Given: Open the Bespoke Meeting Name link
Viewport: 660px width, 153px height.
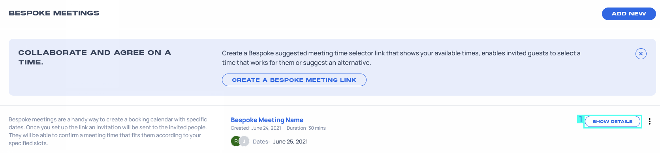Looking at the screenshot, I should [x=267, y=120].
